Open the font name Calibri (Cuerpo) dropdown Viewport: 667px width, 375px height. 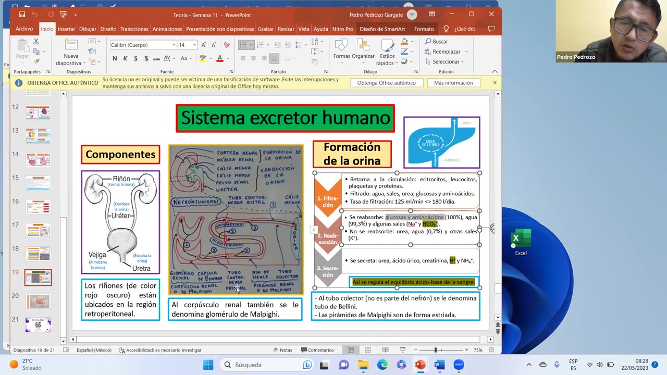coord(174,45)
